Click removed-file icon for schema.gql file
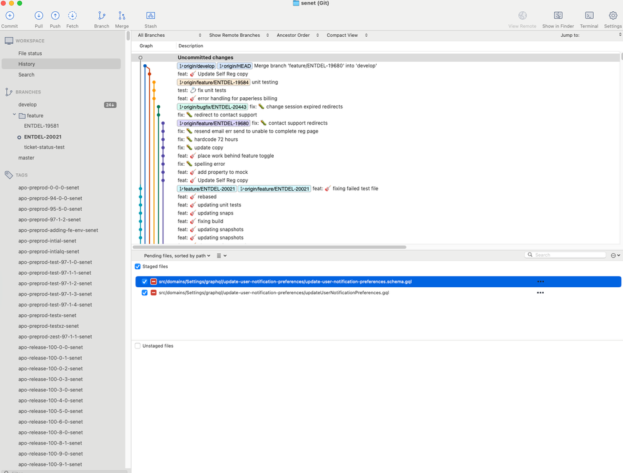Viewport: 623px width, 473px height. (153, 282)
